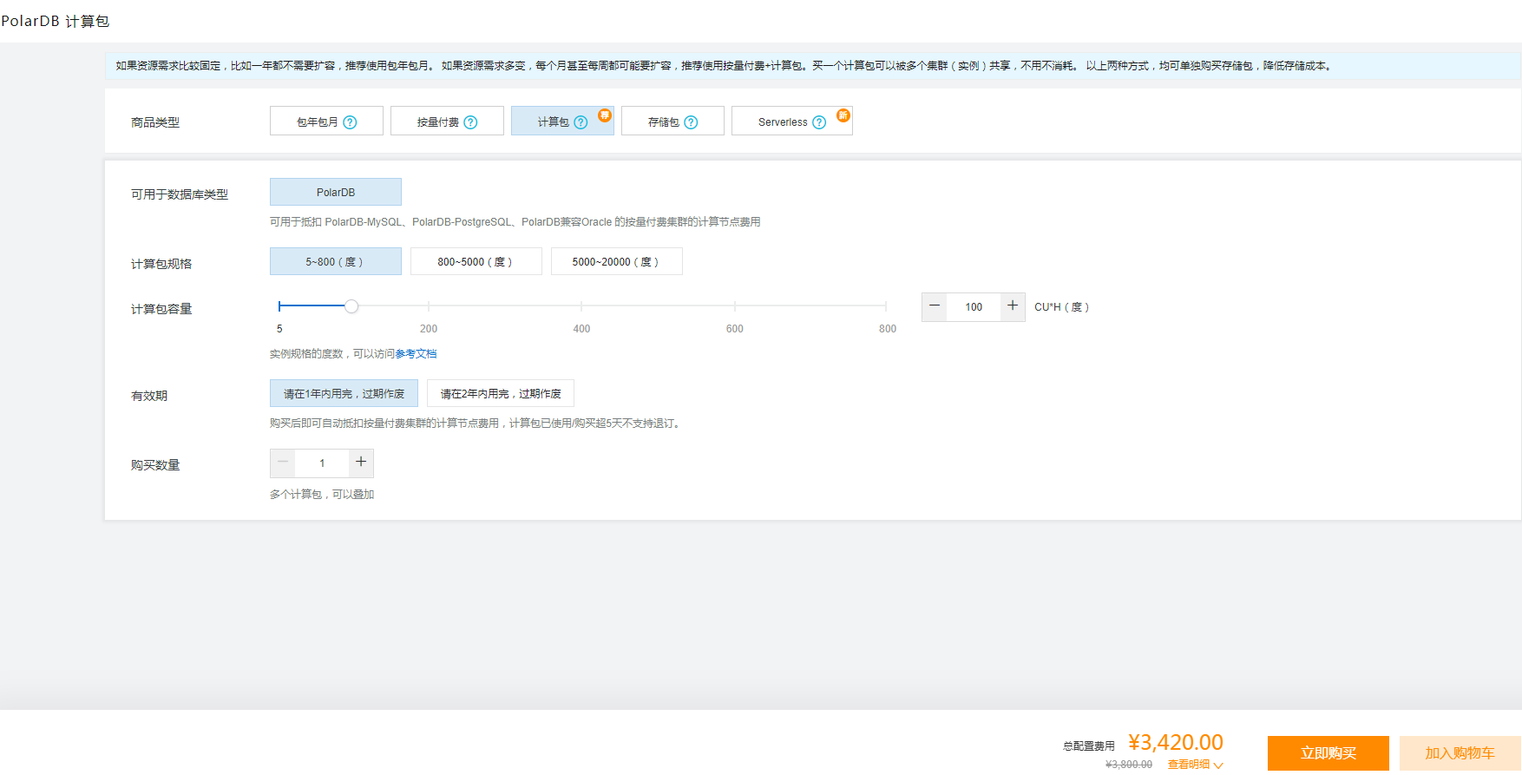Open help icon next to 包年包月
Viewport: 1522px width, 775px height.
click(x=350, y=122)
